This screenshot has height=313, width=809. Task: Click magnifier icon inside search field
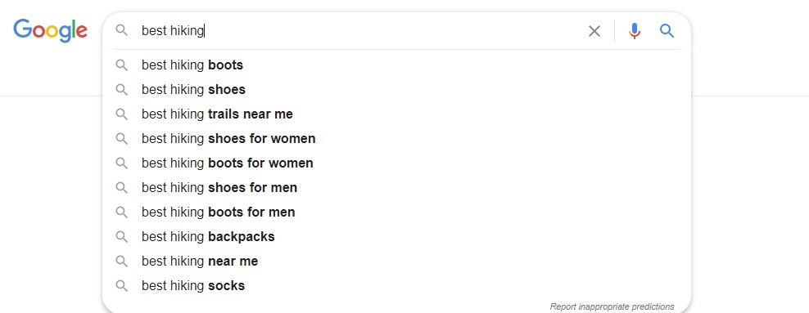coord(122,30)
